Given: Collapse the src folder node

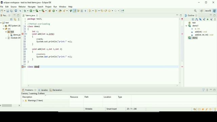Looking at the screenshot, I should [3, 29].
